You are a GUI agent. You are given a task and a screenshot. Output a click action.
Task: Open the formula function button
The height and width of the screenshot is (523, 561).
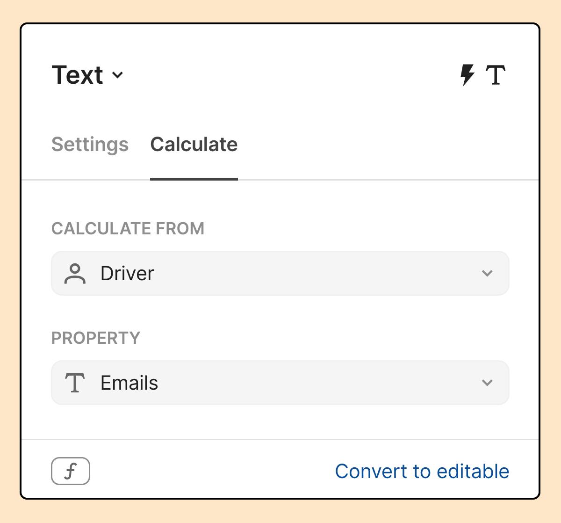click(71, 471)
